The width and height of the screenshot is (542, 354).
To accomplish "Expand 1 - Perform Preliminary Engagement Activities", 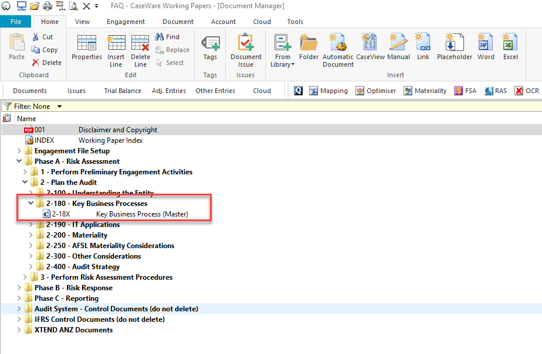I will click(x=25, y=171).
